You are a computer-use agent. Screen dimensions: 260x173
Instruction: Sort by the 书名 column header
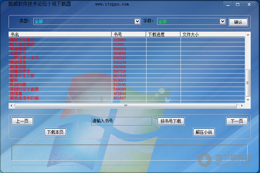pyautogui.click(x=60, y=34)
